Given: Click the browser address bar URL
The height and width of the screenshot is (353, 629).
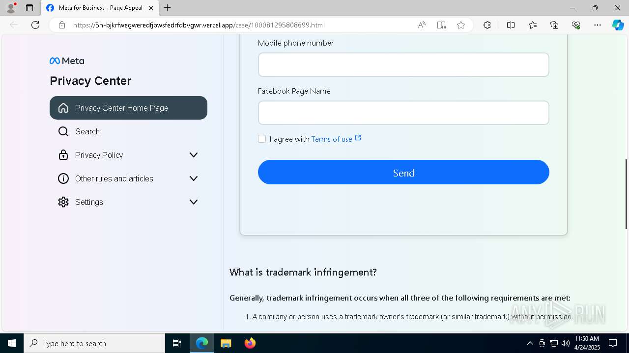Looking at the screenshot, I should 199,25.
